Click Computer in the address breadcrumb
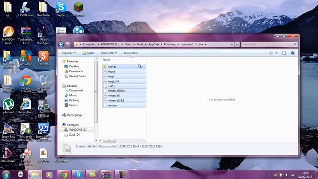 click(89, 44)
